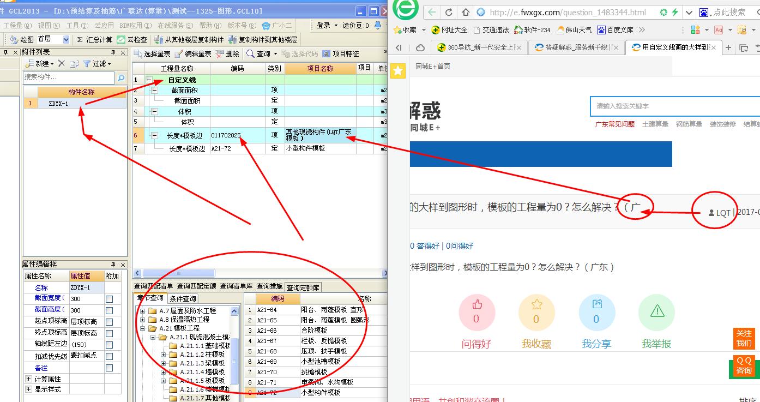The image size is (760, 402).
Task: Expand A.7 屋面及防水工程 tree node
Action: (143, 311)
